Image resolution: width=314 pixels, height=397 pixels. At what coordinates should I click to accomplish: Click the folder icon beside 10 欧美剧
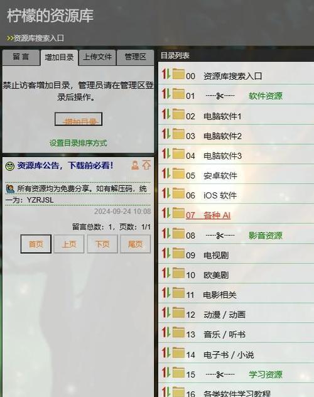click(178, 273)
